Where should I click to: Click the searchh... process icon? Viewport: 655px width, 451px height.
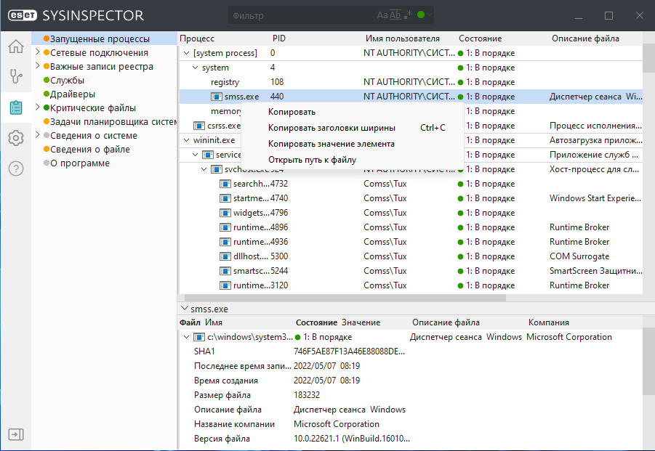[x=225, y=184]
